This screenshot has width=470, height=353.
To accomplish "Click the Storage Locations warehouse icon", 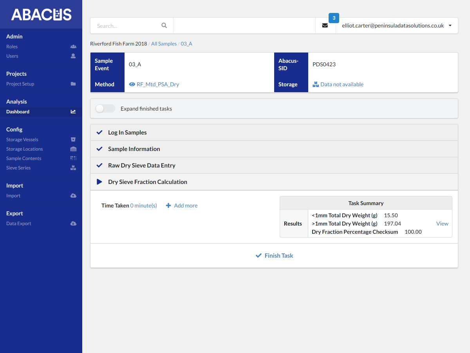I will (x=73, y=149).
